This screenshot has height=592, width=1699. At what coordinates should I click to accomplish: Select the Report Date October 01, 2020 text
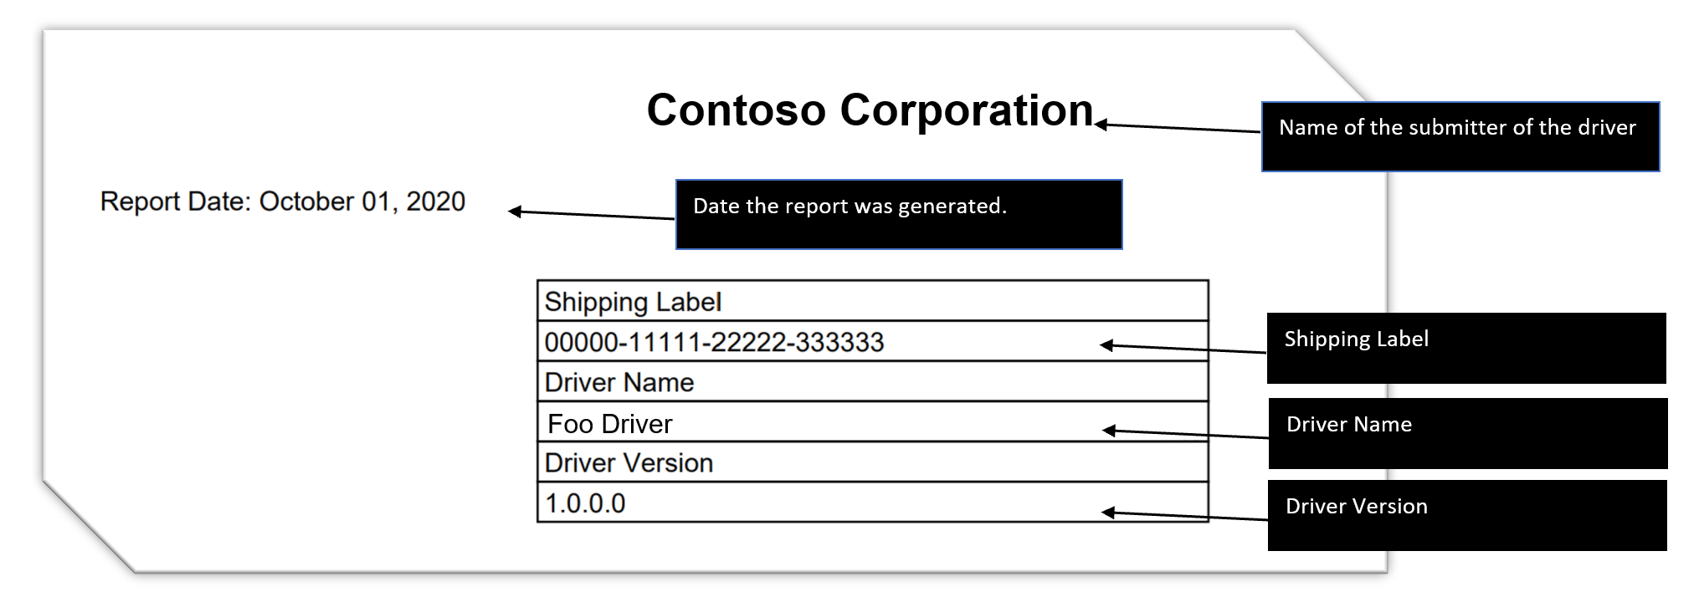[283, 202]
